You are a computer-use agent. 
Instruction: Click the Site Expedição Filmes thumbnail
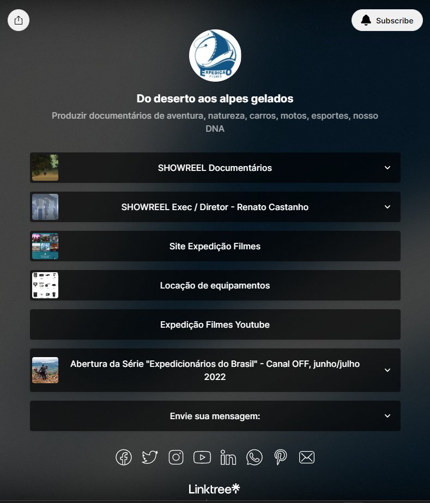(x=45, y=246)
